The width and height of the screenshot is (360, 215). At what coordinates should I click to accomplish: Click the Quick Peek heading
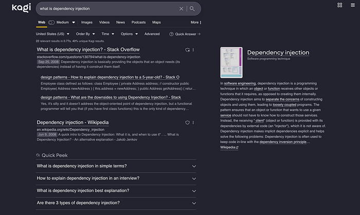[x=55, y=155]
